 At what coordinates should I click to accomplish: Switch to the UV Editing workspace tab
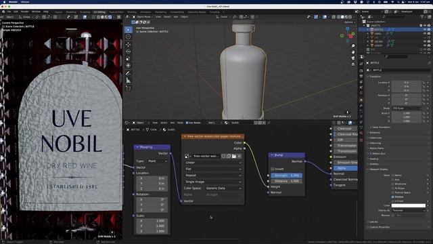coord(99,12)
